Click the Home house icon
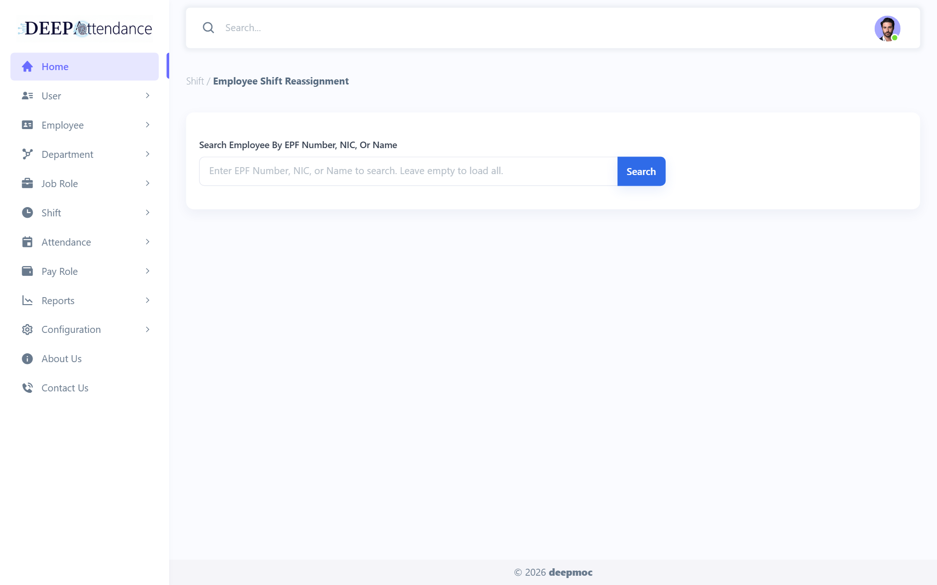 [x=27, y=66]
